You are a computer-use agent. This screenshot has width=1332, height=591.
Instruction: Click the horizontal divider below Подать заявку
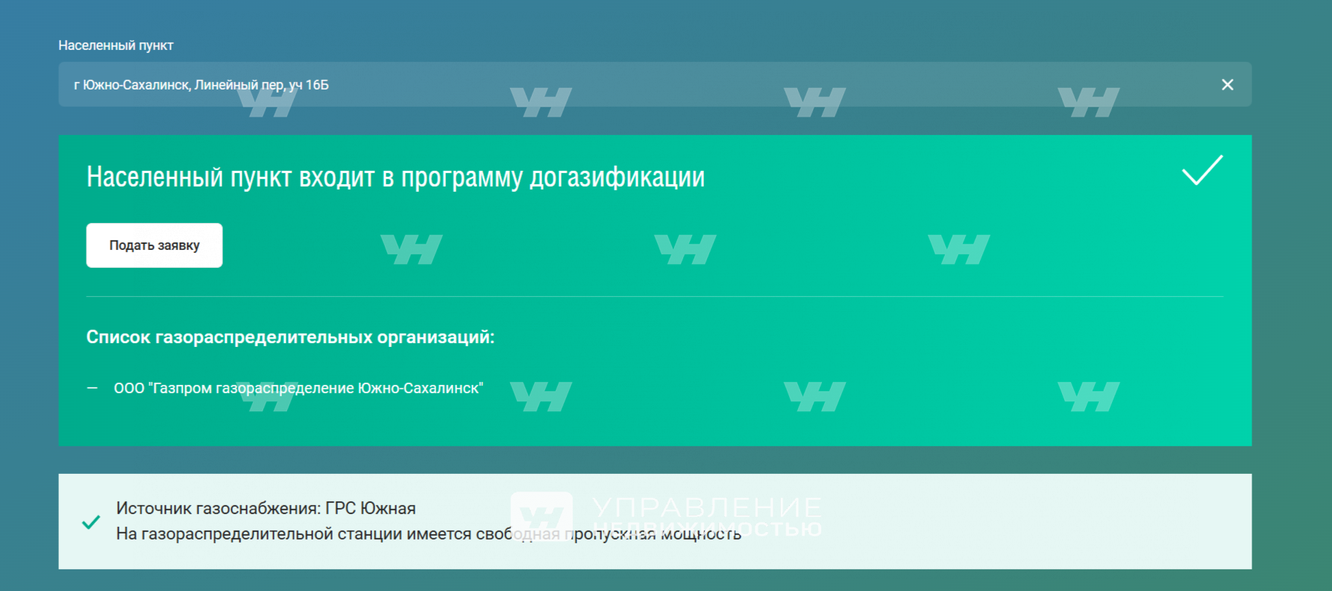pos(655,296)
